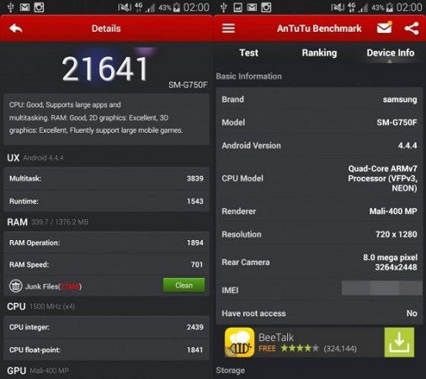Open the mail envelope icon in AnTuTu header

385,28
